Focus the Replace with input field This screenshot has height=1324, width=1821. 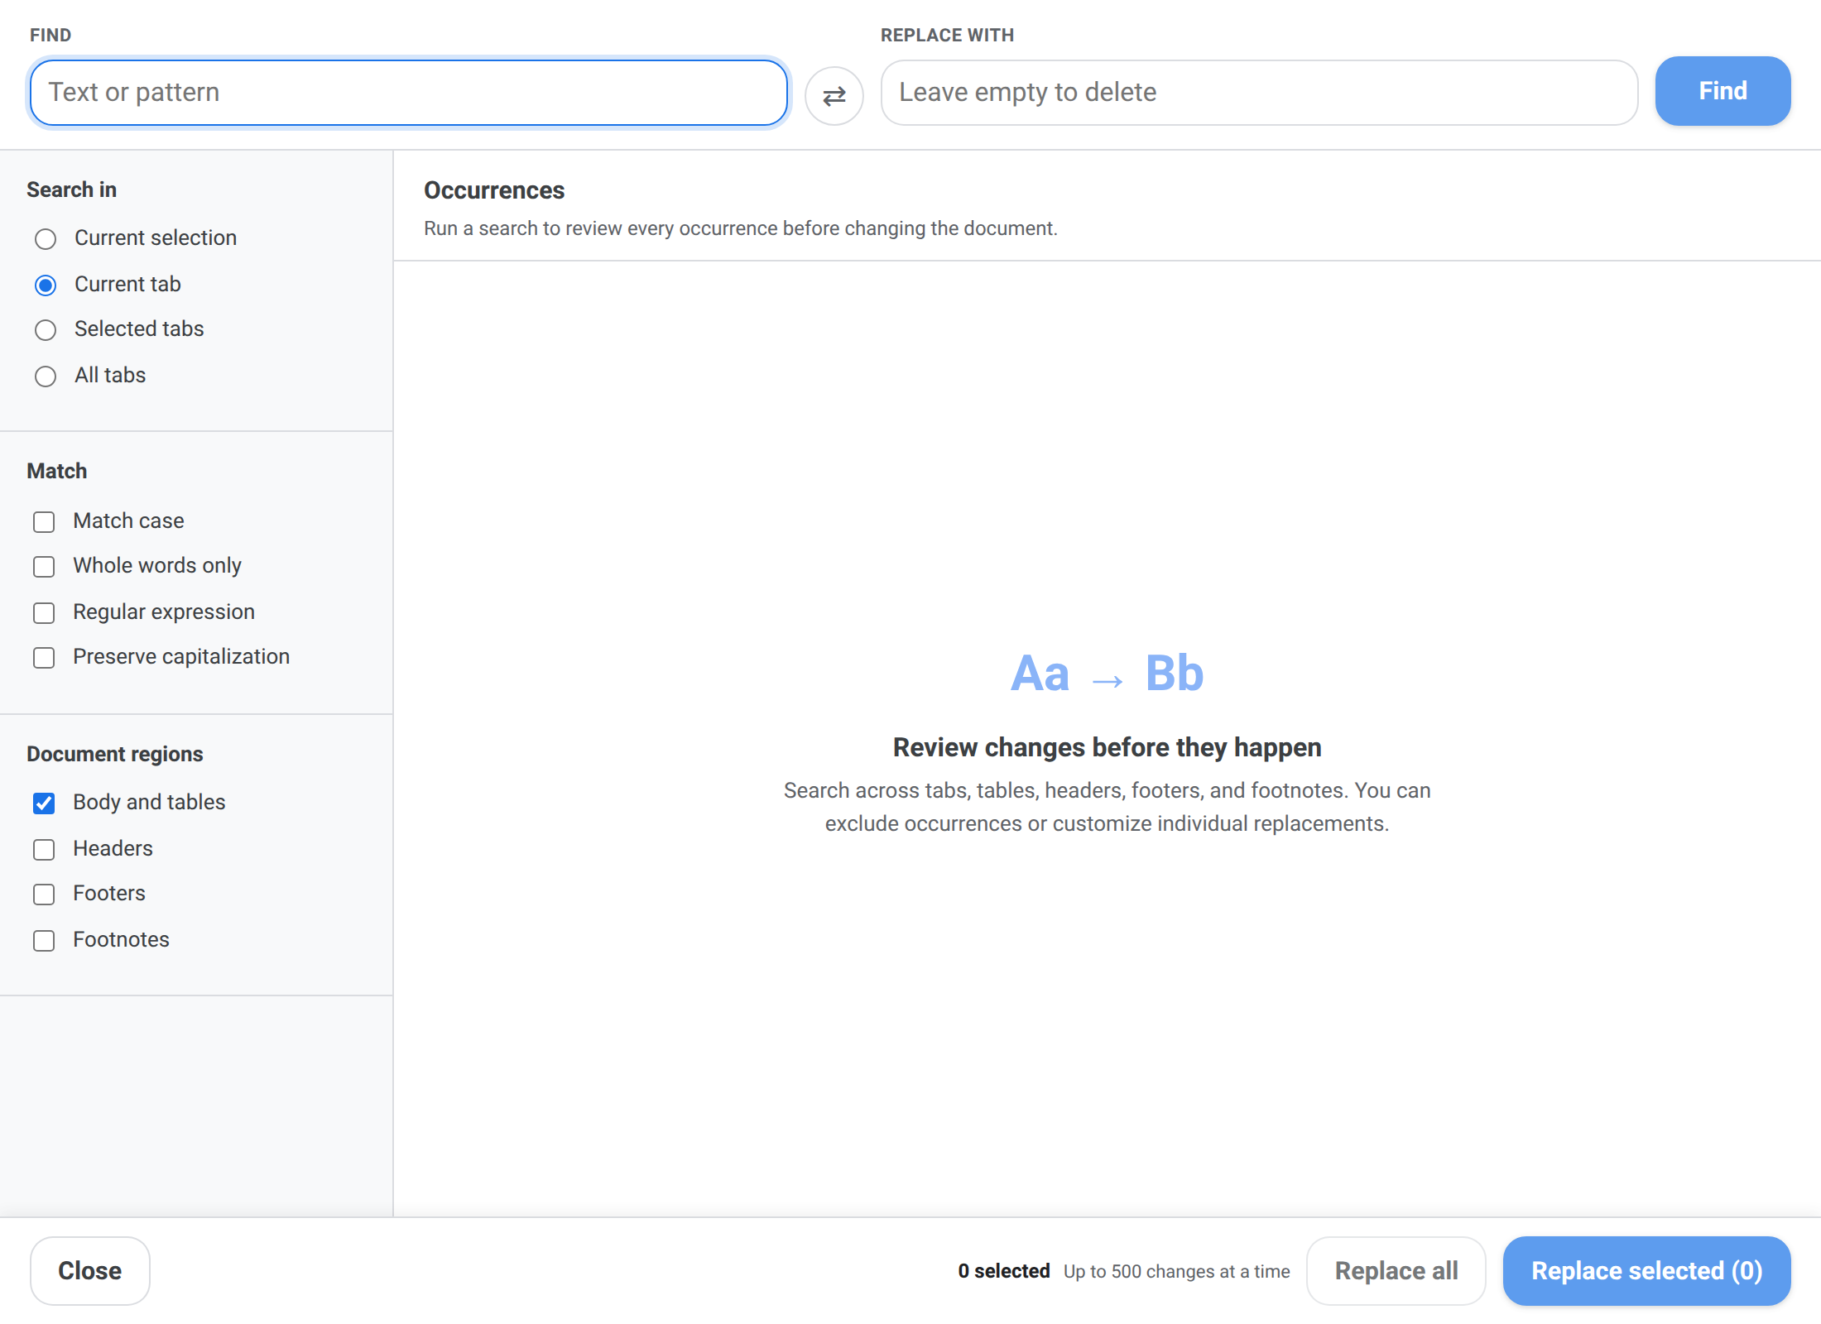point(1259,92)
